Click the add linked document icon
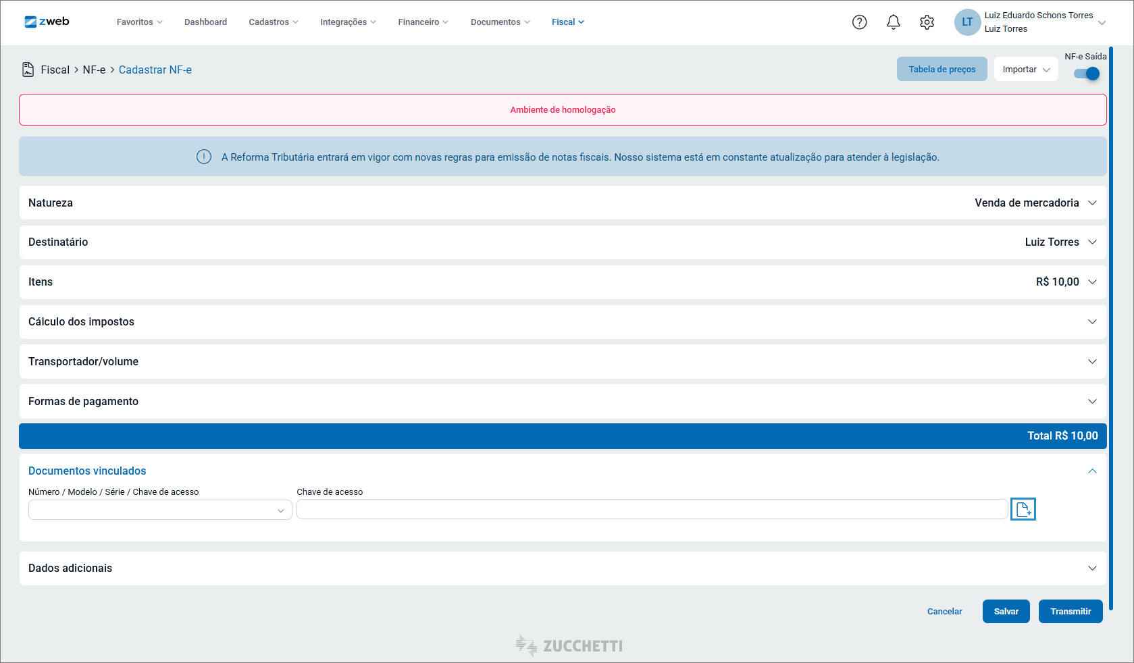The width and height of the screenshot is (1134, 663). coord(1023,509)
